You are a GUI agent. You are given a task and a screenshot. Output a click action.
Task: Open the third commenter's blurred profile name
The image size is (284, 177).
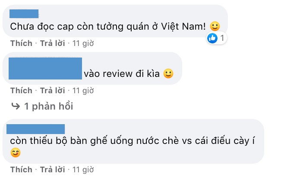(35, 129)
